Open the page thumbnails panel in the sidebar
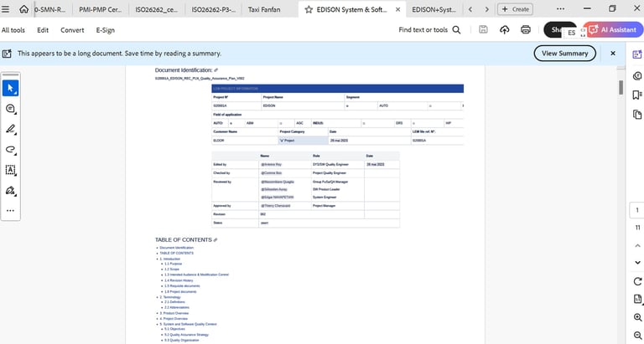The width and height of the screenshot is (644, 344). pos(637,115)
